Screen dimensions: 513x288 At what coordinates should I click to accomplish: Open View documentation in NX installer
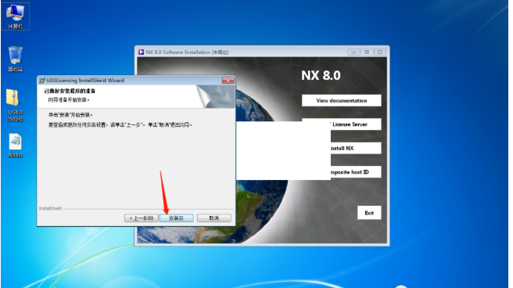point(342,100)
